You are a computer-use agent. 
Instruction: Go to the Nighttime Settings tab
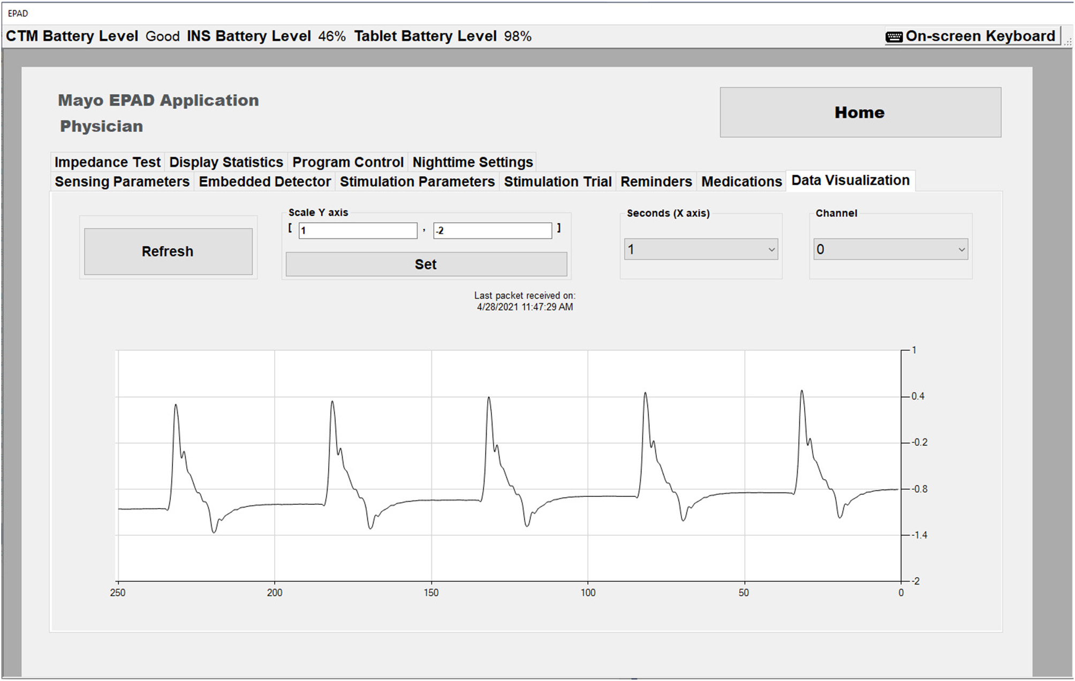(x=472, y=162)
